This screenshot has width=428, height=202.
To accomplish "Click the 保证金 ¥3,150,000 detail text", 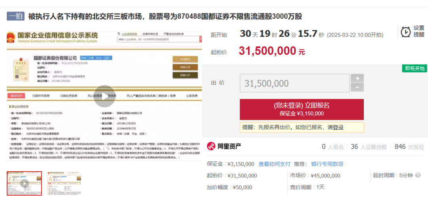I will point(231,164).
